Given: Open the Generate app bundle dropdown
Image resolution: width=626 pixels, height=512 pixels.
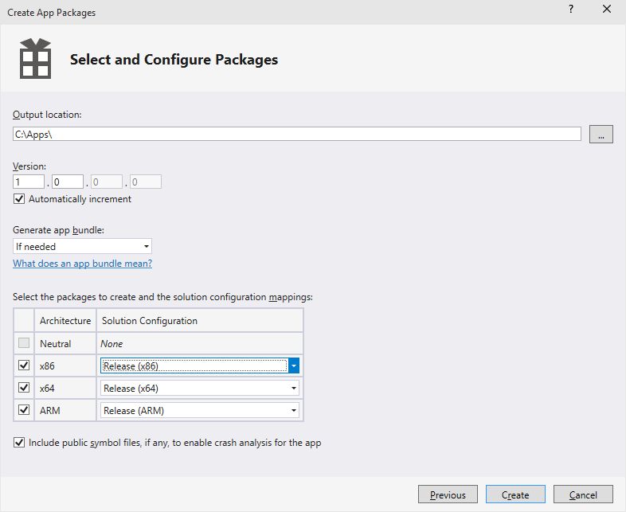Looking at the screenshot, I should click(x=82, y=247).
